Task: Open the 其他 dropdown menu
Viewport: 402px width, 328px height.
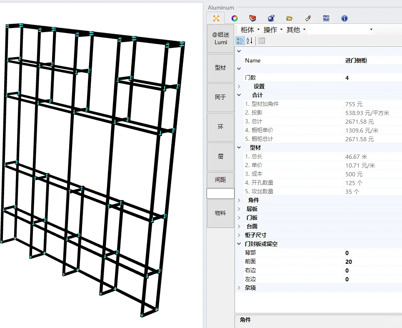Action: [x=296, y=30]
